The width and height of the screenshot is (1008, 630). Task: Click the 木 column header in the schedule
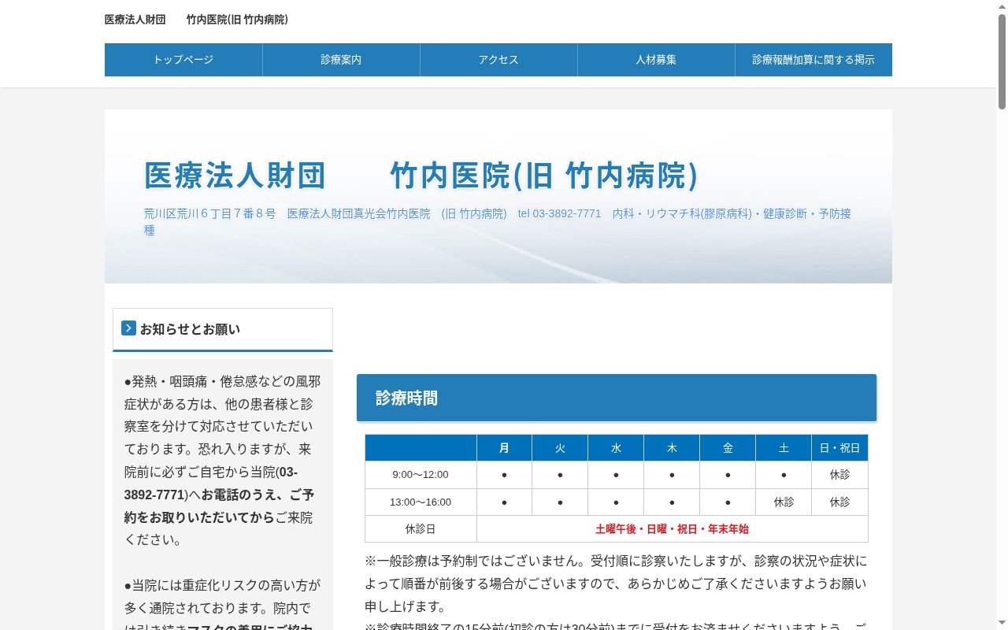(x=672, y=448)
